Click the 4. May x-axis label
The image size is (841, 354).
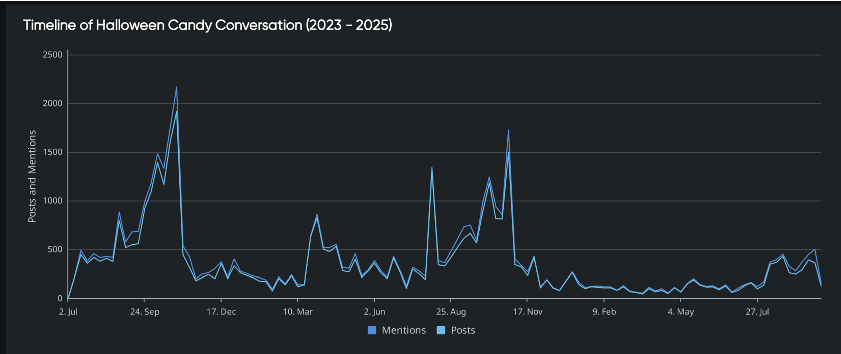681,312
